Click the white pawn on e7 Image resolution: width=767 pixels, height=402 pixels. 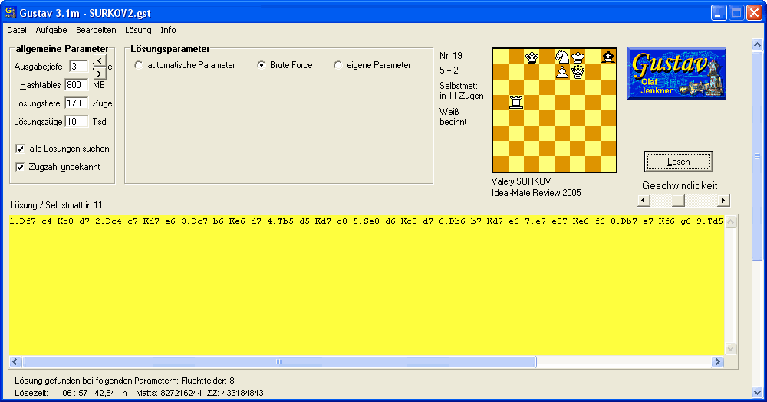(562, 72)
